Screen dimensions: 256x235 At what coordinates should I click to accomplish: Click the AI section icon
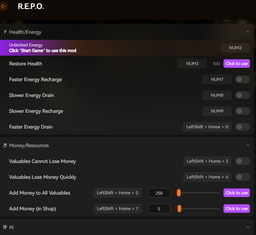(x=5, y=227)
